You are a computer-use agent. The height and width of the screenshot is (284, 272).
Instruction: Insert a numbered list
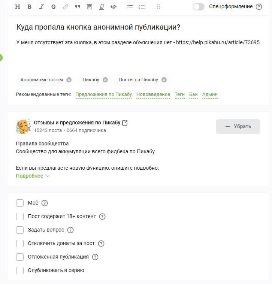(142, 7)
